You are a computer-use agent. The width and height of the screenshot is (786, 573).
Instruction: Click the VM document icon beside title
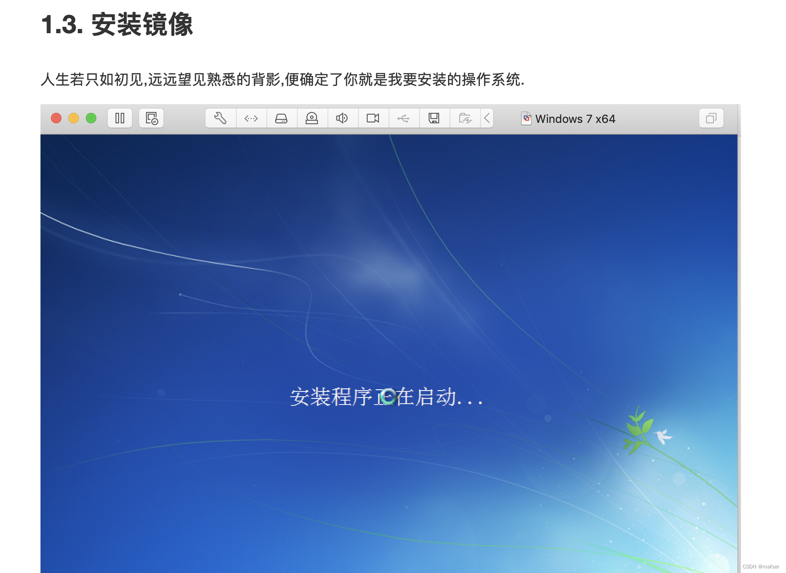point(526,118)
